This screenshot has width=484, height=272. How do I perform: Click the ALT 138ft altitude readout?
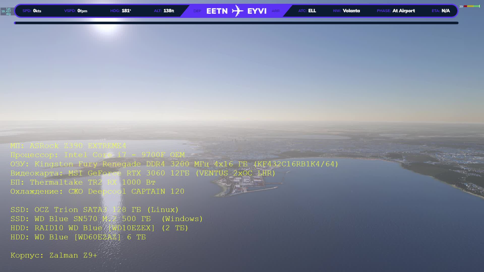[164, 11]
